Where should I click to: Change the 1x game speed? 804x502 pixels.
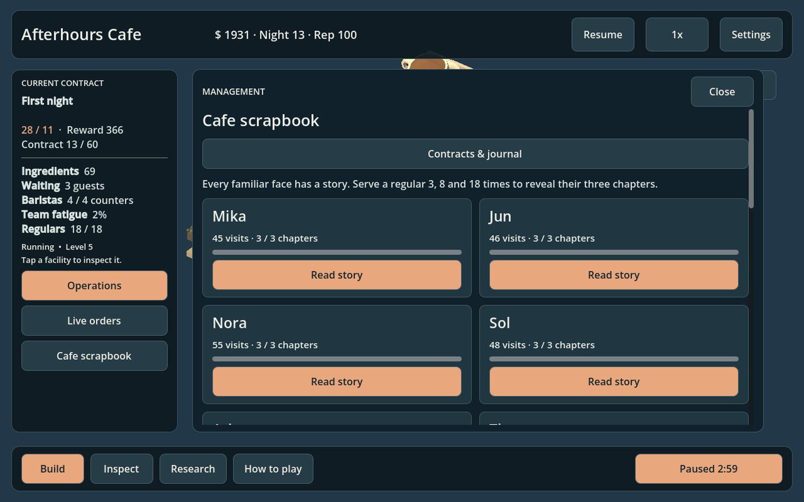click(677, 35)
